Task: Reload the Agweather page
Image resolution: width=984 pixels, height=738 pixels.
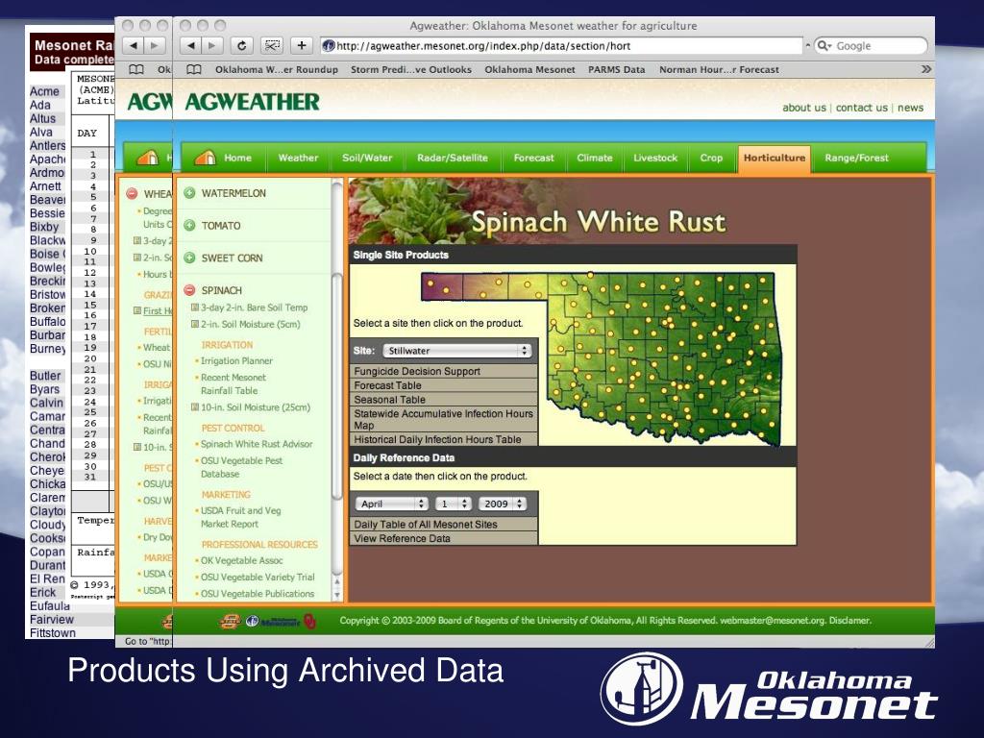Action: [x=241, y=46]
